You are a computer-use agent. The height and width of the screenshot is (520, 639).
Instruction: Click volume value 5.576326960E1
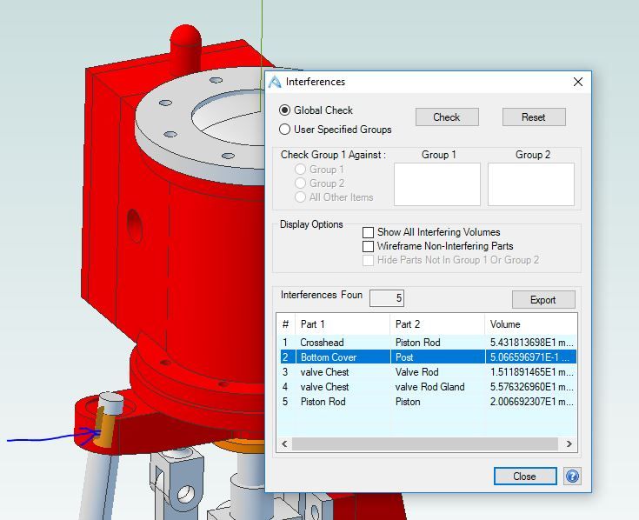click(x=531, y=387)
